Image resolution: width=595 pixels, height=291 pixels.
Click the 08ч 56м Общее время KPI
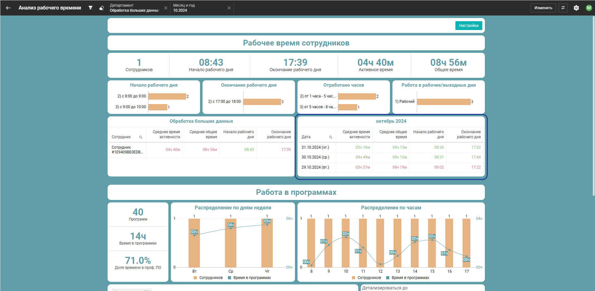pos(448,65)
